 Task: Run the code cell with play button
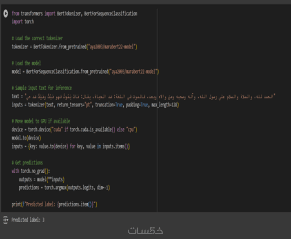point(5,13)
